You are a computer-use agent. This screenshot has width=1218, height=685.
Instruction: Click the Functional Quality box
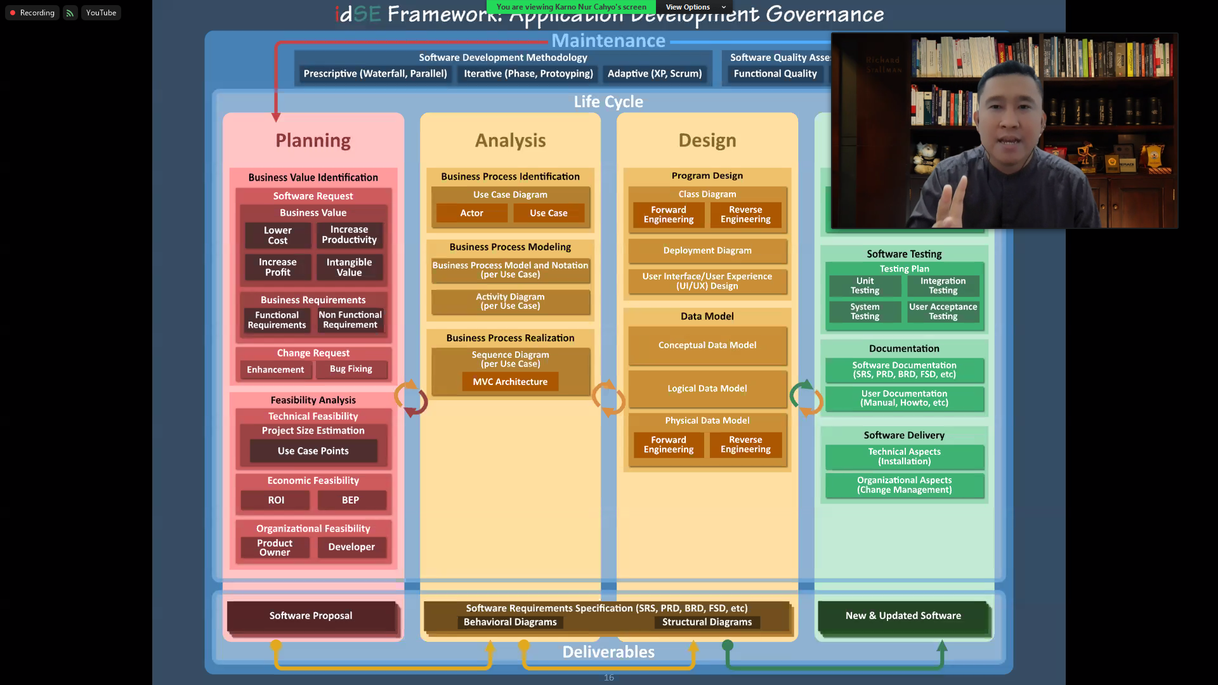pos(775,74)
